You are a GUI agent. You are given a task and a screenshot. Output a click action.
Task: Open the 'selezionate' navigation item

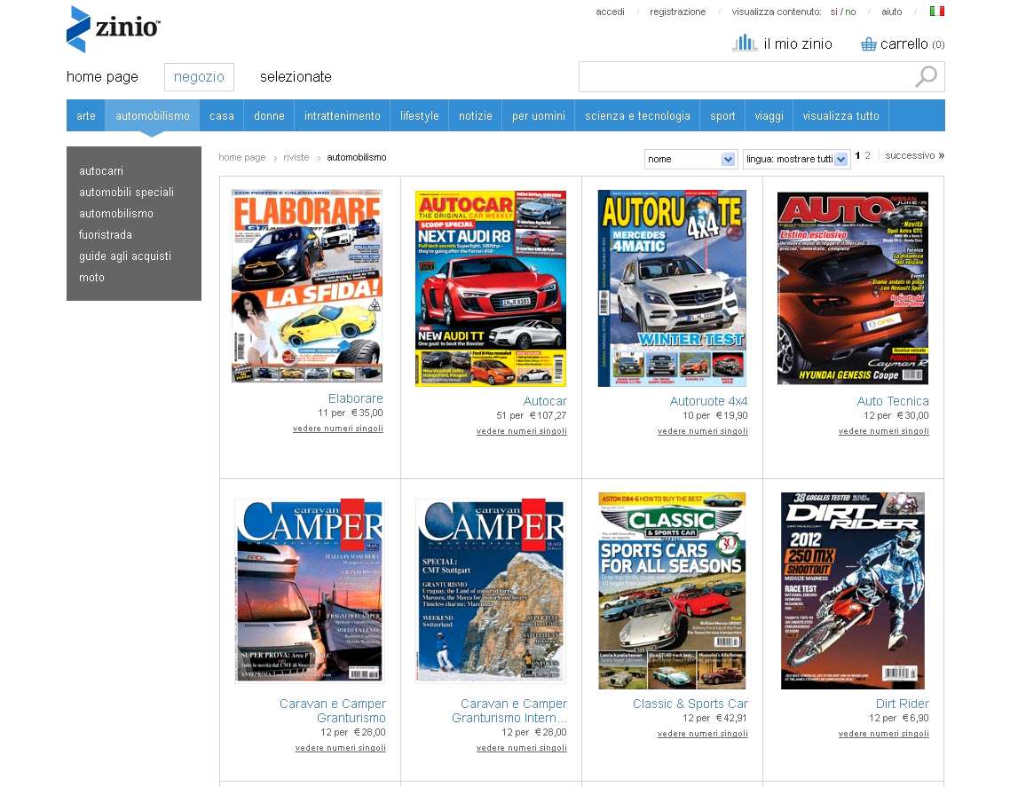click(x=296, y=77)
